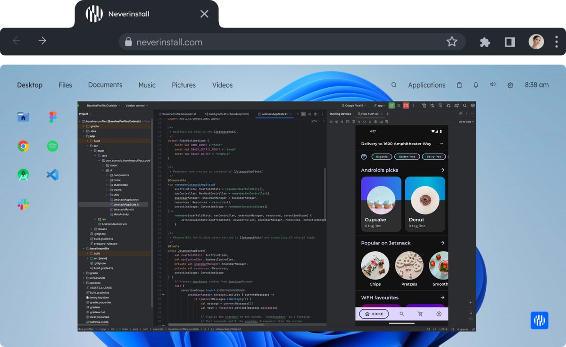This screenshot has height=347, width=566.
Task: Expand Delivery to 1600 Amphitheater Way chevron
Action: point(441,143)
